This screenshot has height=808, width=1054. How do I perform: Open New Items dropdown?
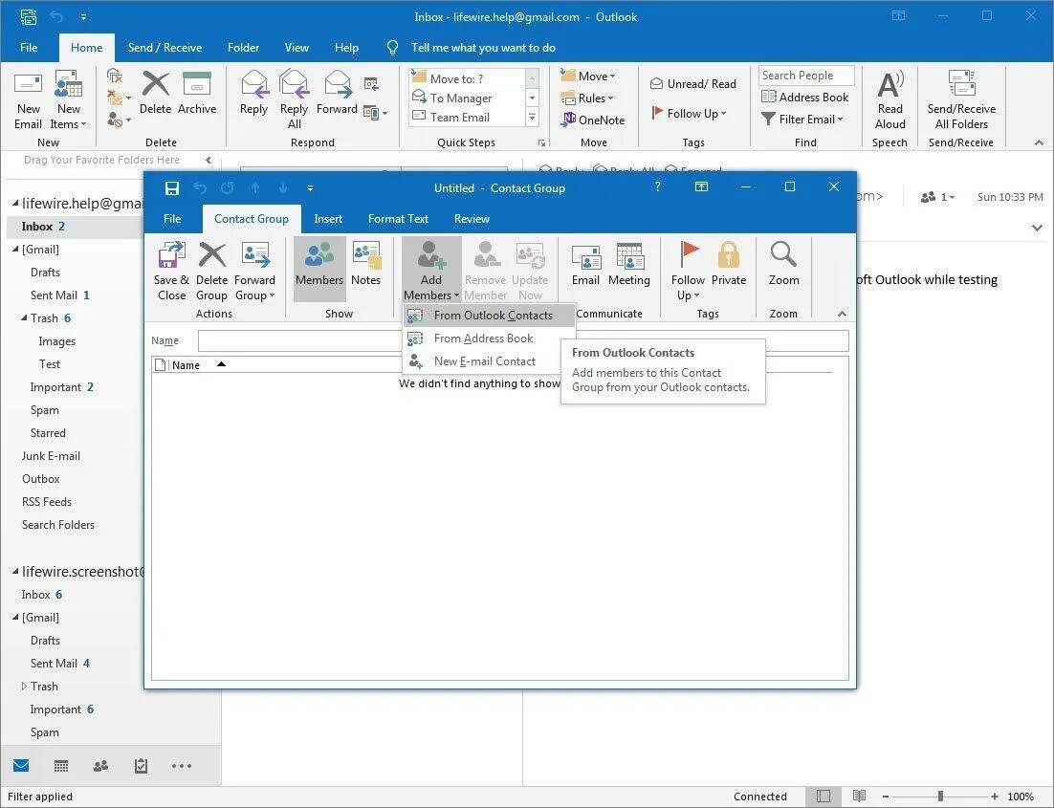(x=69, y=100)
